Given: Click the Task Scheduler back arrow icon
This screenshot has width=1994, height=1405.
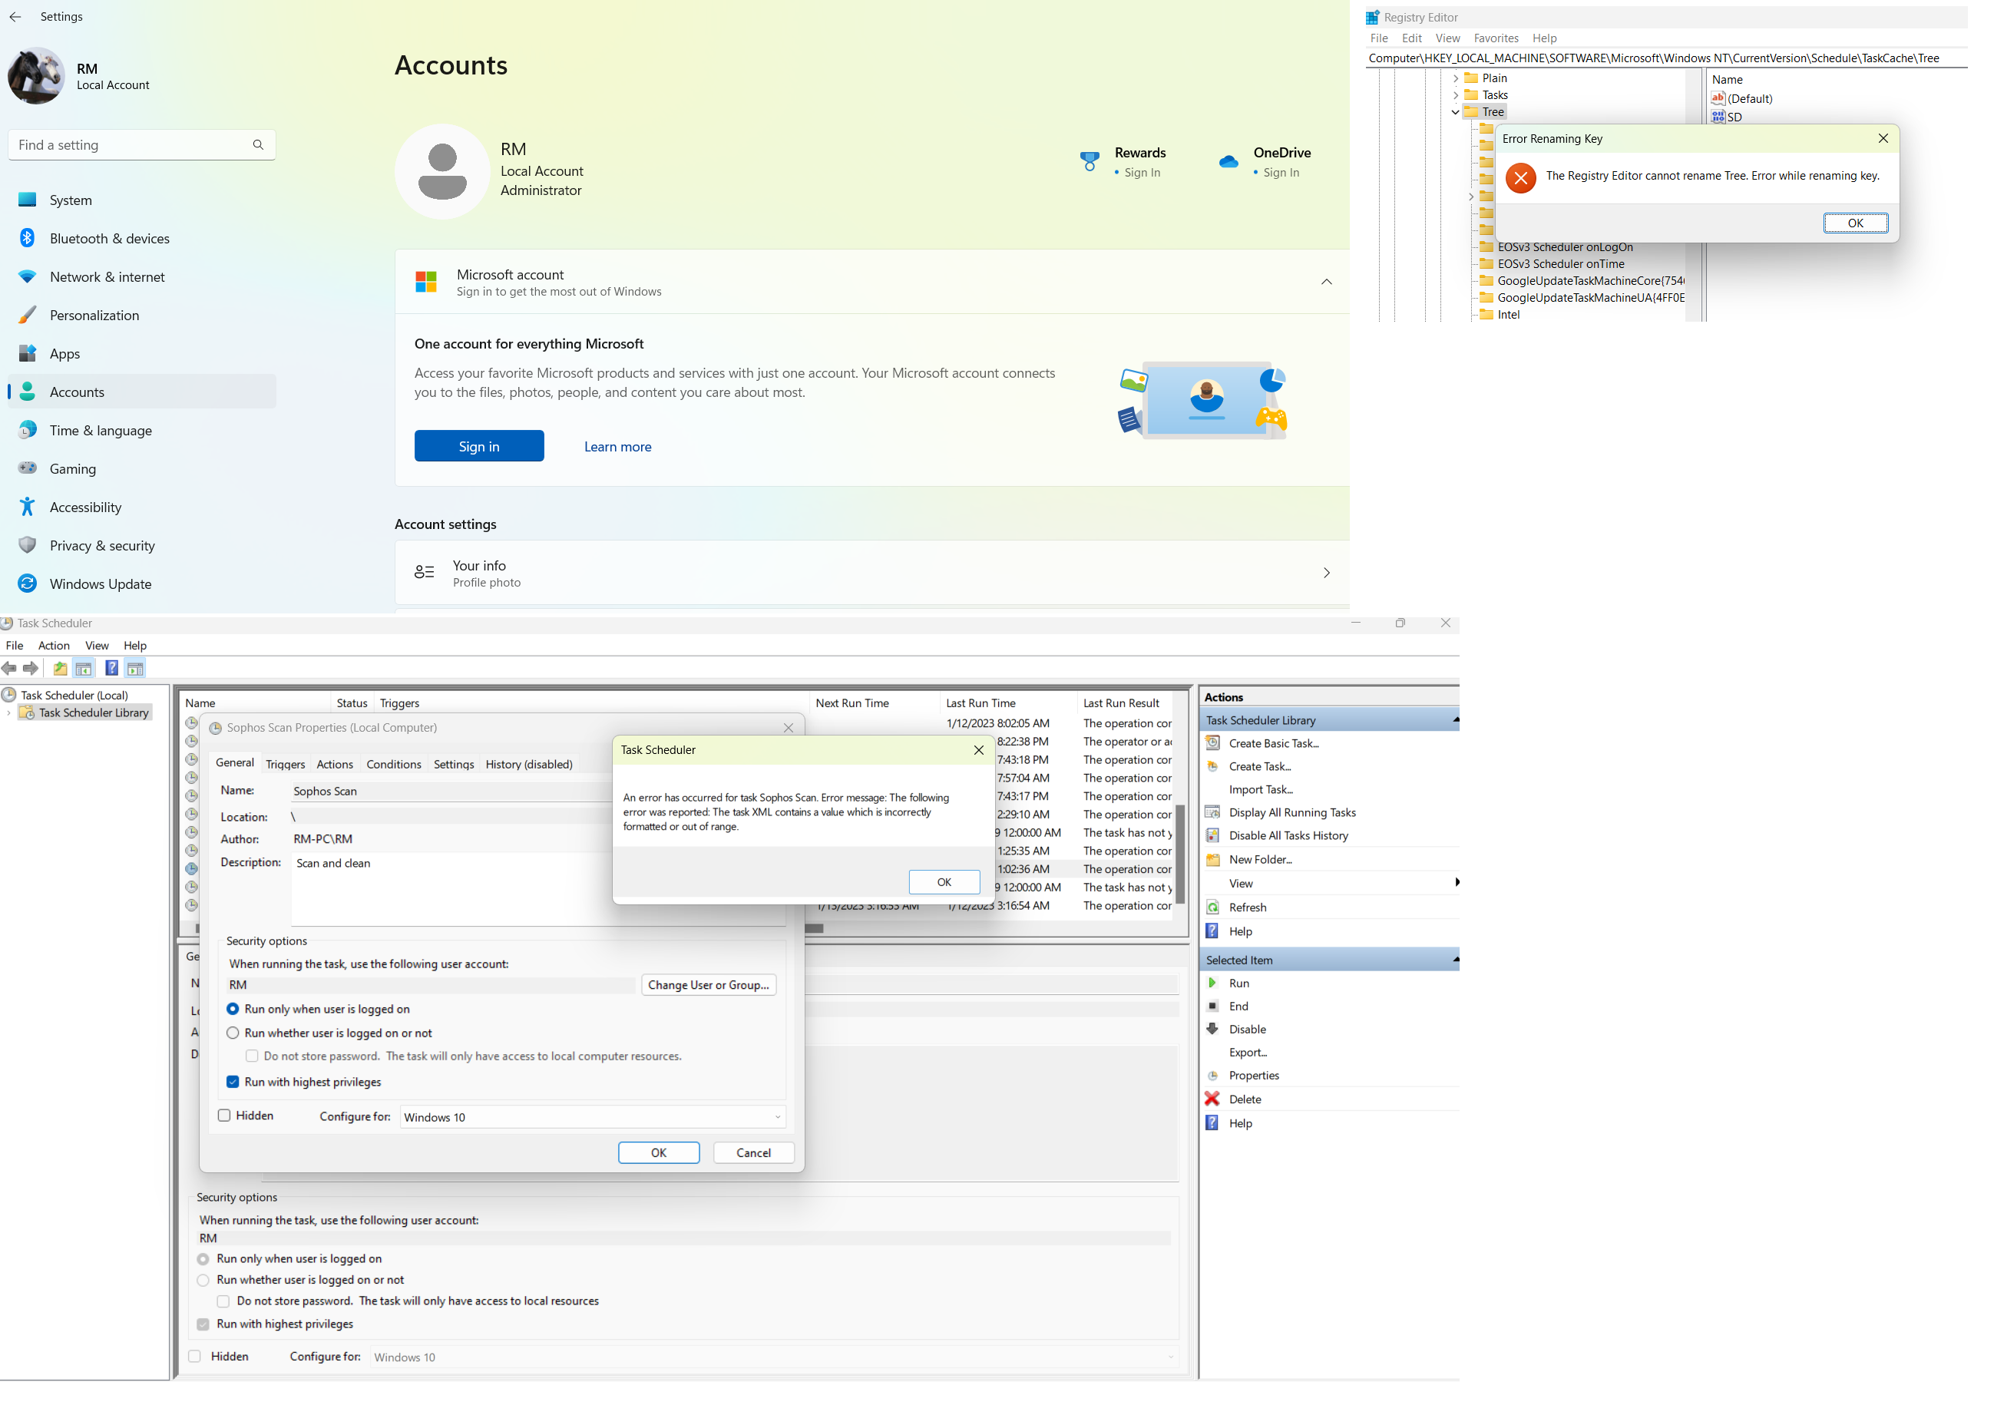Looking at the screenshot, I should pos(9,668).
